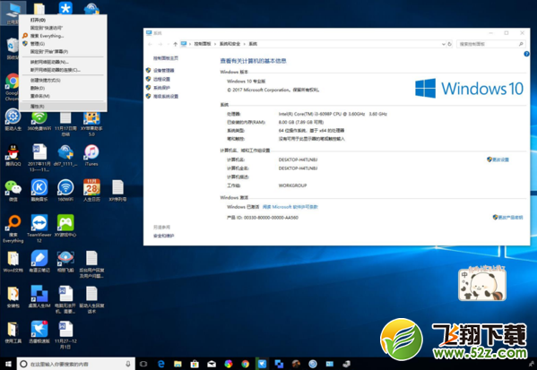Click the blue help question-mark icon
Viewport: 537px width, 370px height.
(526, 54)
